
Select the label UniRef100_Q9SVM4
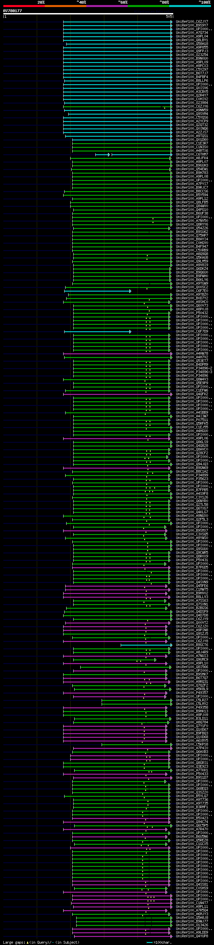click(x=192, y=114)
